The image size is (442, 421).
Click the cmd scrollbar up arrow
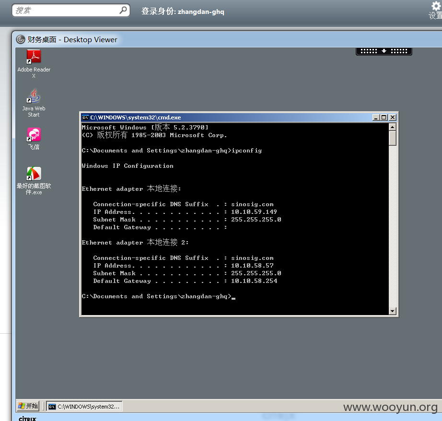point(393,127)
